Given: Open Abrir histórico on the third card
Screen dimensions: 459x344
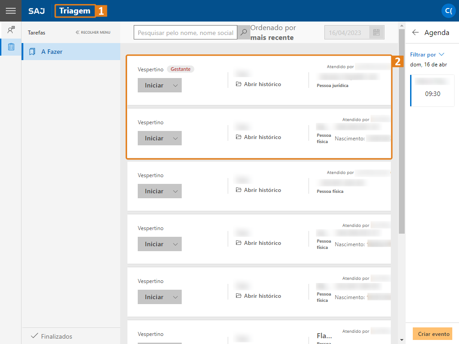Looking at the screenshot, I should [x=258, y=190].
